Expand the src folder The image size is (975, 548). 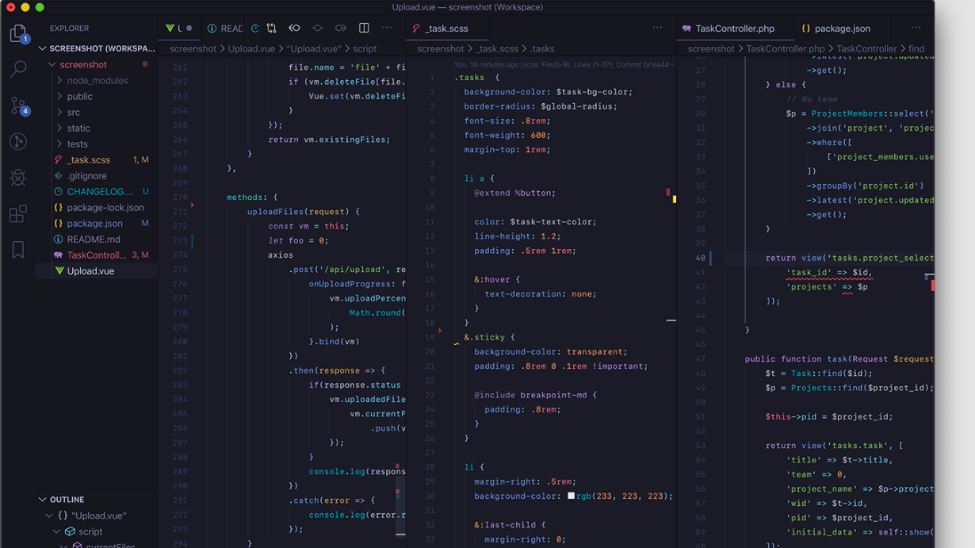(59, 112)
